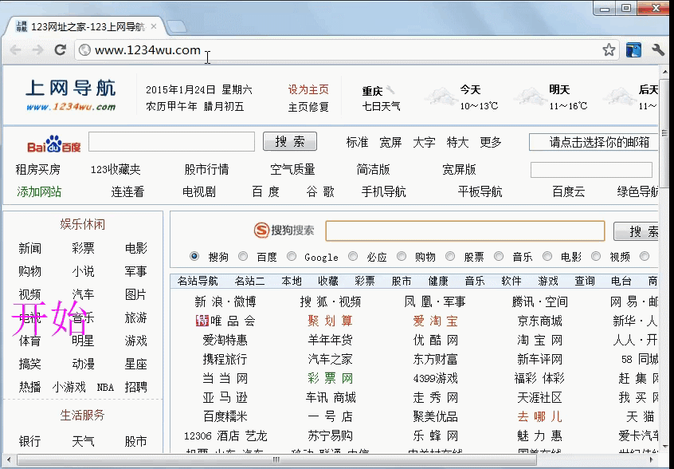Open the 电台 tab
The height and width of the screenshot is (469, 674).
(621, 282)
